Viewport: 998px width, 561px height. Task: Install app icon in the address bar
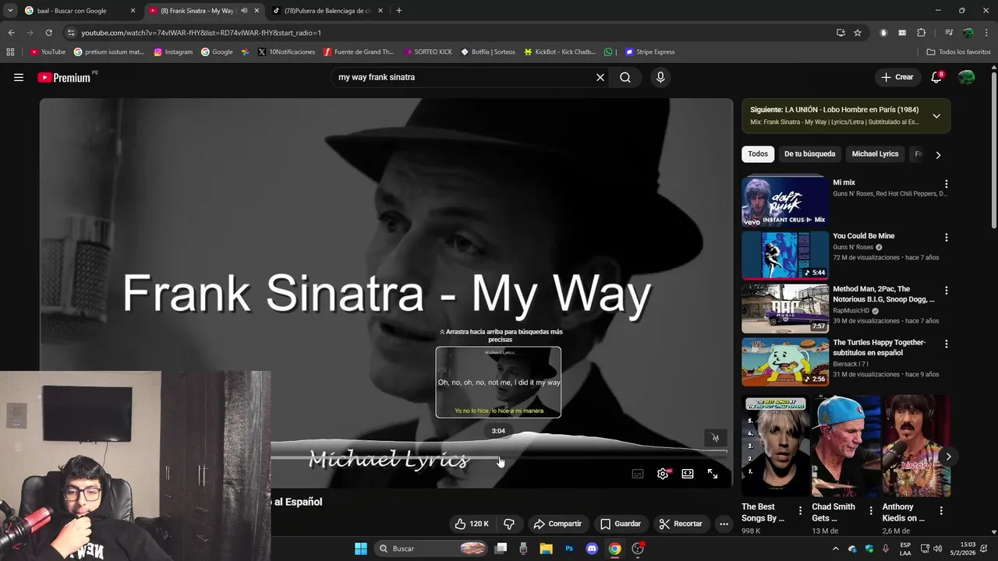[x=841, y=33]
